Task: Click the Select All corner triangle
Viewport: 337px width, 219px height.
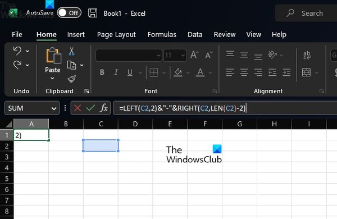Action: tap(9, 124)
